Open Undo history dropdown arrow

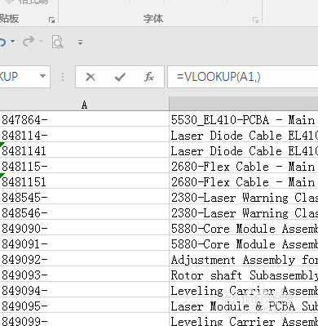coord(12,42)
